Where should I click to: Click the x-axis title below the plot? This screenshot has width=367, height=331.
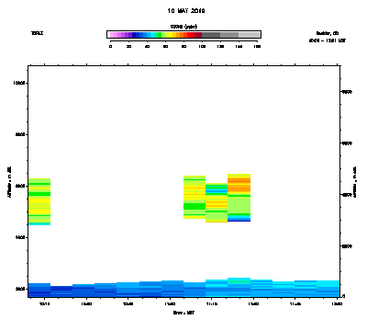click(183, 313)
